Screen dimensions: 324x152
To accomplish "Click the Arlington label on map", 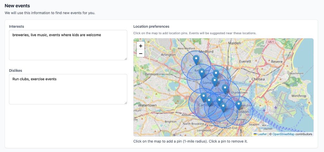I will tap(168, 55).
